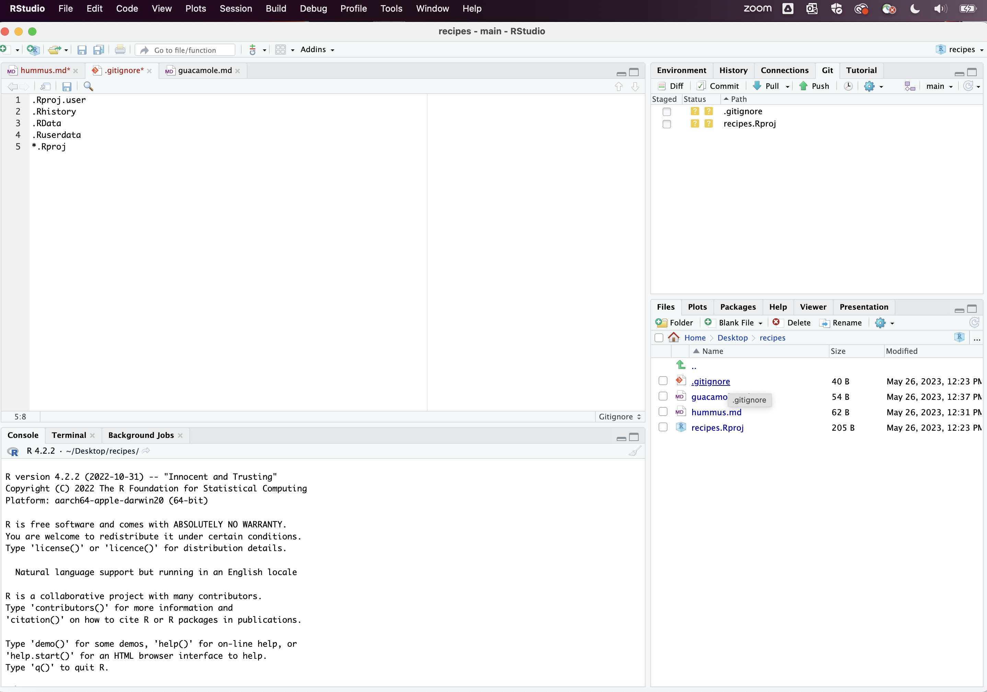View Git history with the clock icon
This screenshot has width=987, height=692.
point(848,86)
